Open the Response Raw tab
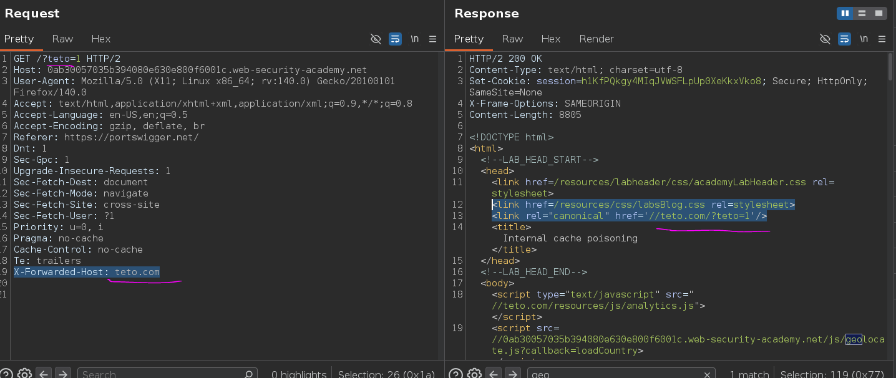This screenshot has width=896, height=378. (x=512, y=39)
